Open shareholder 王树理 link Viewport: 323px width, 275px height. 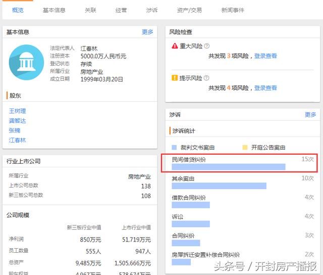(18, 111)
